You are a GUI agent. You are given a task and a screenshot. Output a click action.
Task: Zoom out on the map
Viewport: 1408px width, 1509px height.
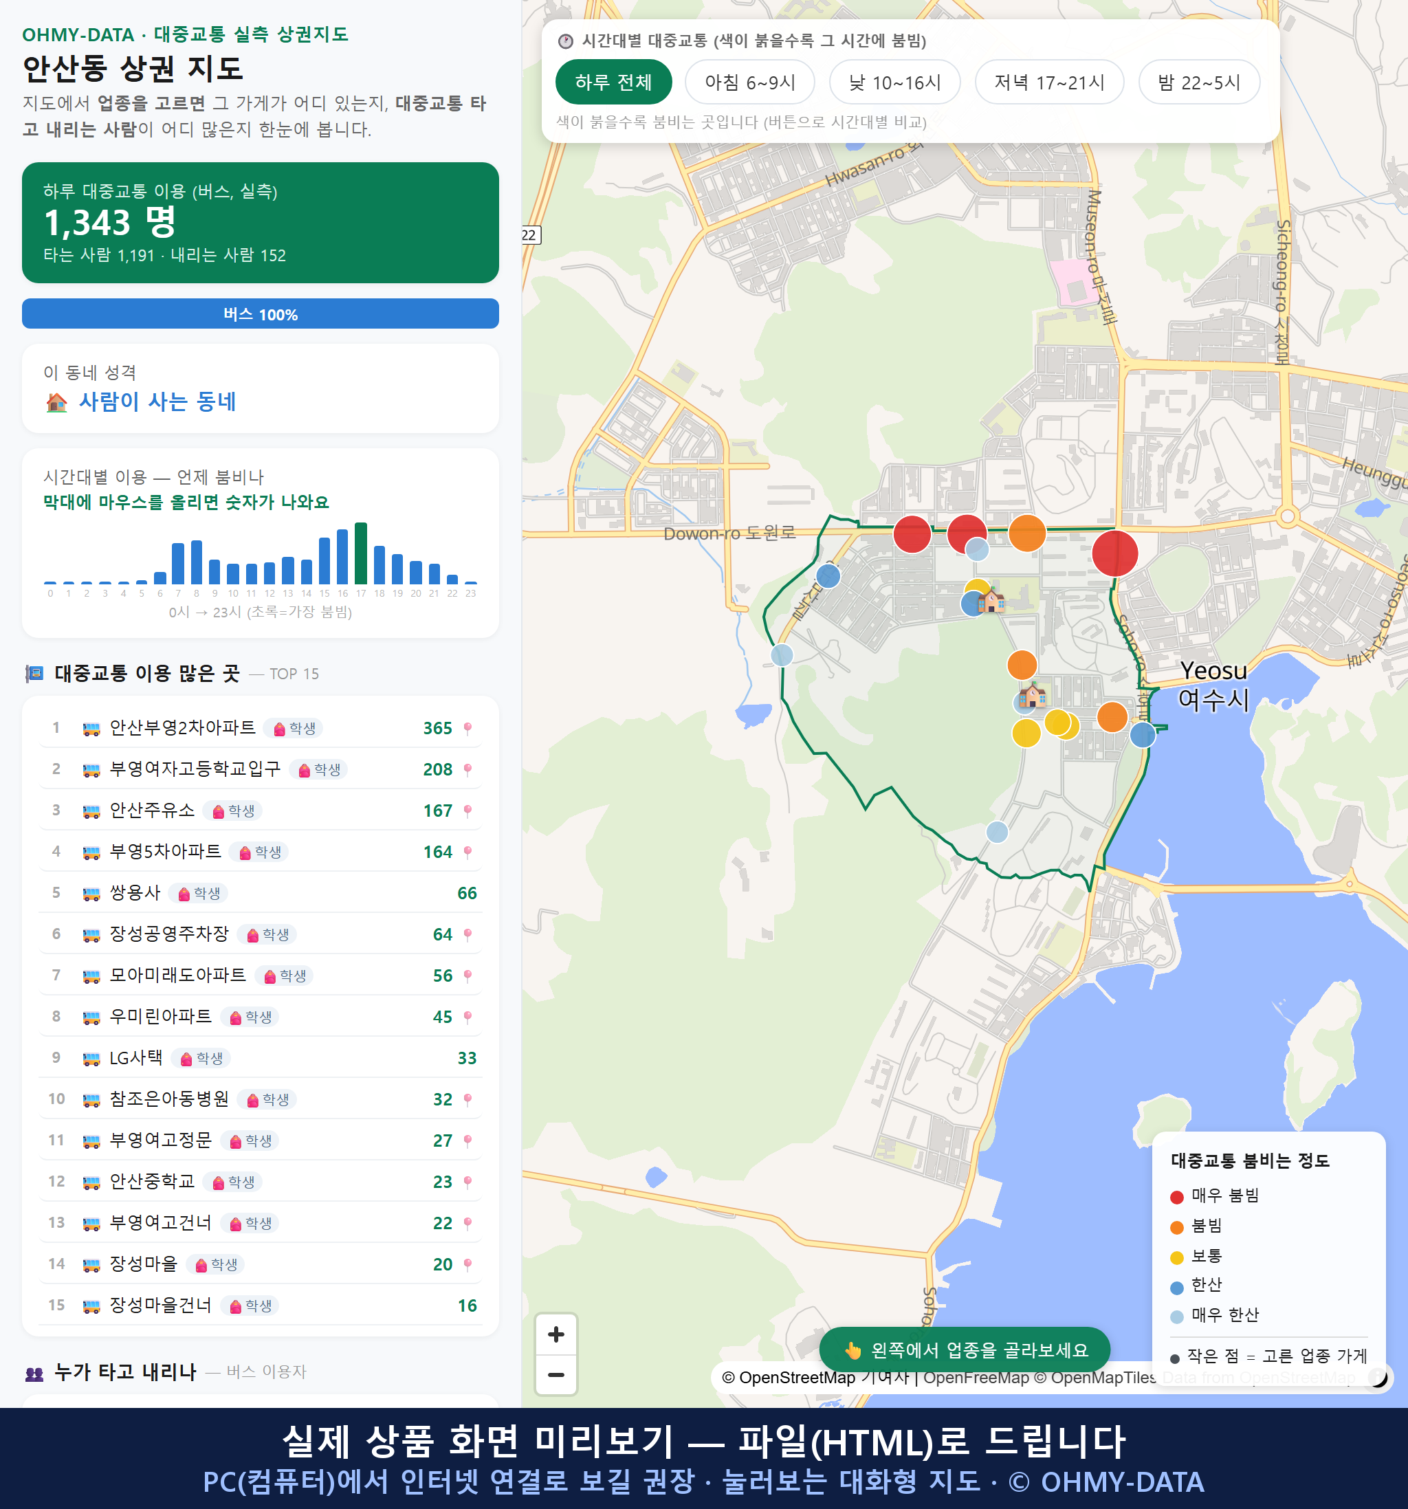point(555,1375)
